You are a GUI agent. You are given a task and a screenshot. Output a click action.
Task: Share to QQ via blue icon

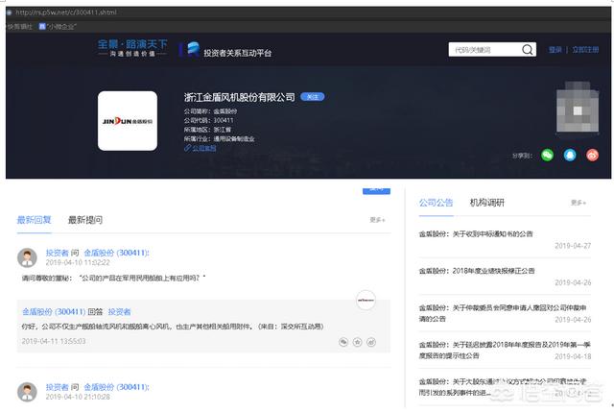click(x=570, y=156)
